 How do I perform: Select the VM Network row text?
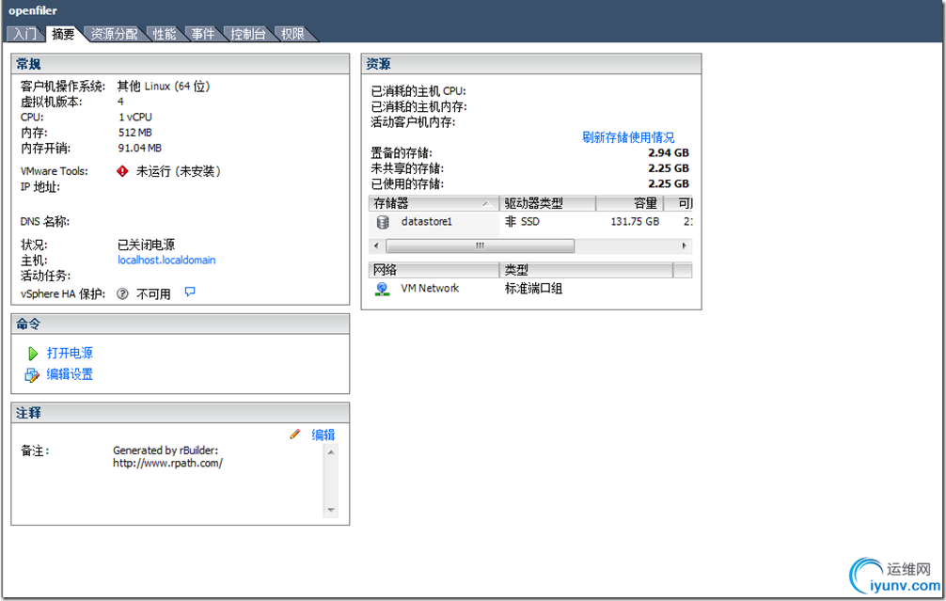tap(430, 289)
